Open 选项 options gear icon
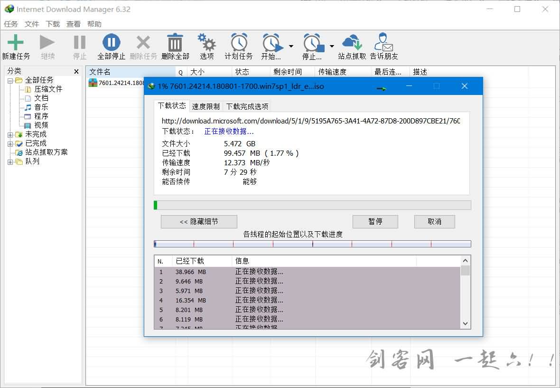The height and width of the screenshot is (388, 560). [206, 42]
